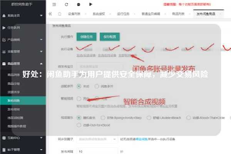Click the play triangle icon in top toolbar

pos(91,4)
